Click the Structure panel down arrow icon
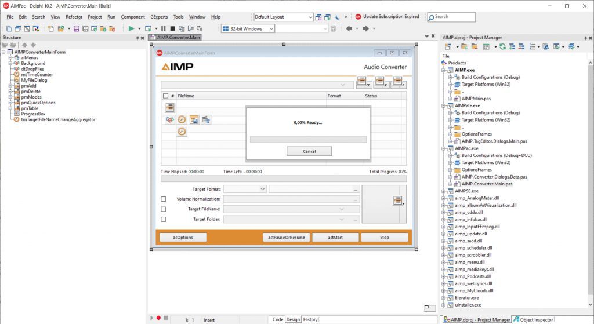This screenshot has width=594, height=324. coord(33,45)
